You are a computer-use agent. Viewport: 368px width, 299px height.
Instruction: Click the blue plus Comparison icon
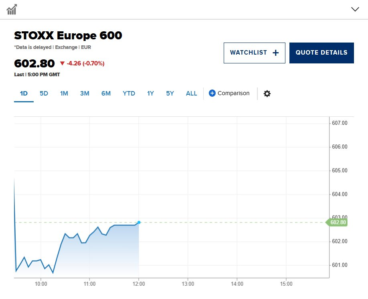point(212,94)
